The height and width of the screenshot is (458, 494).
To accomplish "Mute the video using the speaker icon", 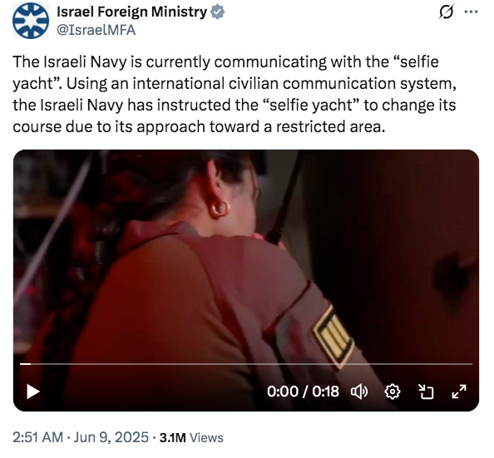I will [x=358, y=392].
